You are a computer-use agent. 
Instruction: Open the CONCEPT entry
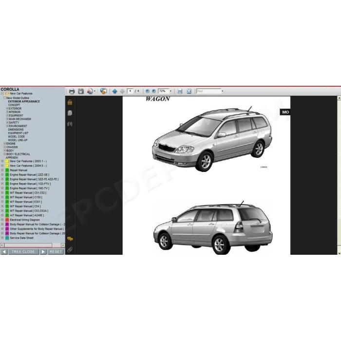pyautogui.click(x=14, y=105)
